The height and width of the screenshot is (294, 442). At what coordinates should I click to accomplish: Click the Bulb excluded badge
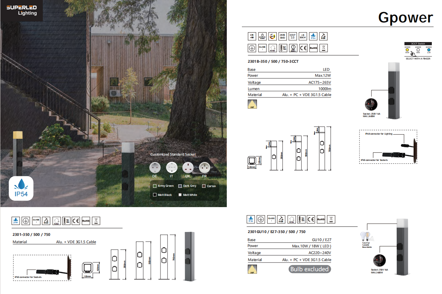[310, 269]
